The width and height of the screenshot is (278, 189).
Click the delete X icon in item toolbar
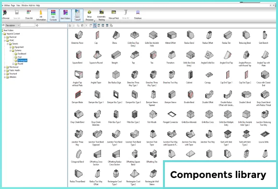click(x=86, y=25)
